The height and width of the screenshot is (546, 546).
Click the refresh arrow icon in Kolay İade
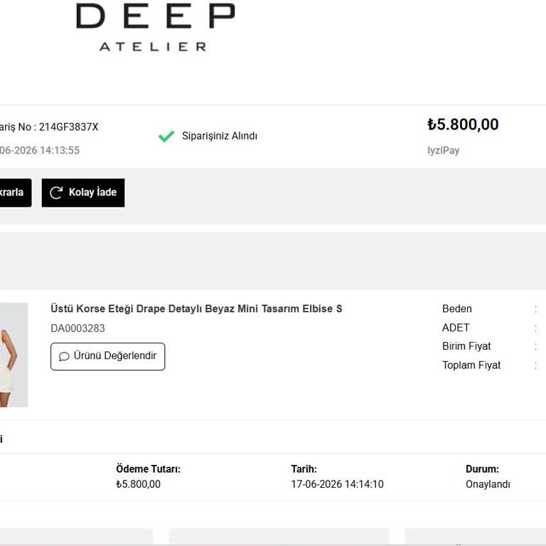coord(56,193)
